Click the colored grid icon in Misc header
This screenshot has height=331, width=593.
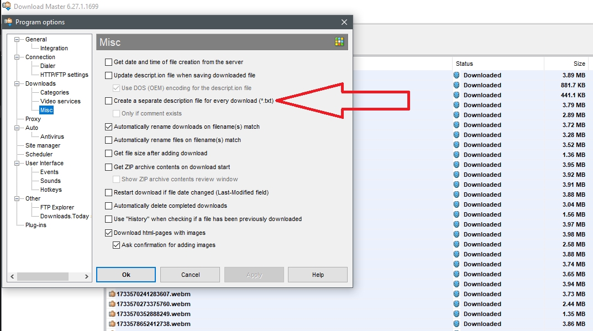[x=339, y=41]
